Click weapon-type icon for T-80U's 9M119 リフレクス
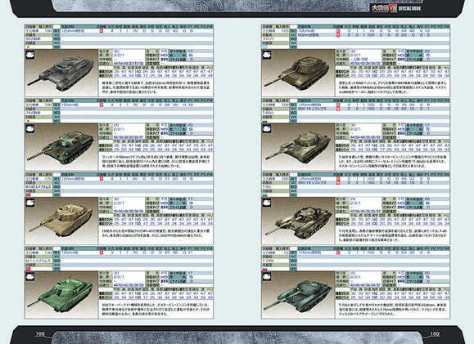 [x=338, y=109]
